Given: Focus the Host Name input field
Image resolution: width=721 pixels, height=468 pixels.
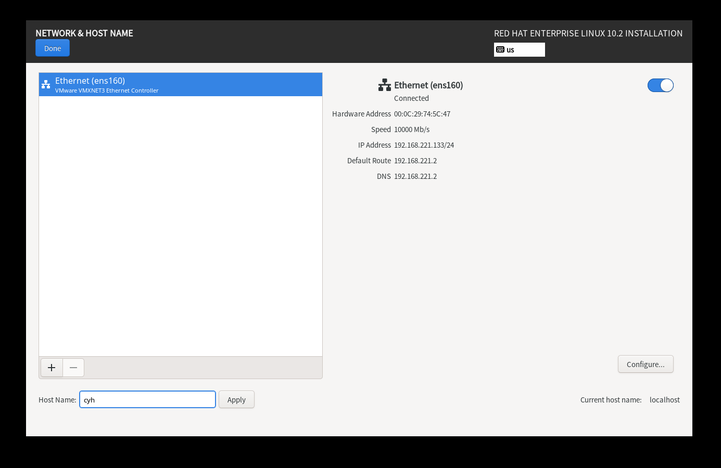Looking at the screenshot, I should point(147,399).
